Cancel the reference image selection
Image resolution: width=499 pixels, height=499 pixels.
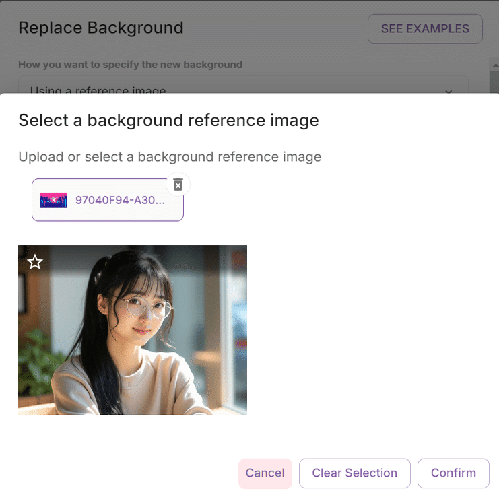pos(265,473)
